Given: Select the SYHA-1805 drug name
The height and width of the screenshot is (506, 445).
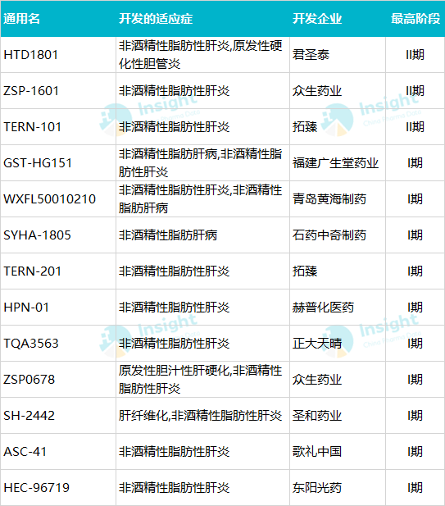Looking at the screenshot, I should [37, 235].
